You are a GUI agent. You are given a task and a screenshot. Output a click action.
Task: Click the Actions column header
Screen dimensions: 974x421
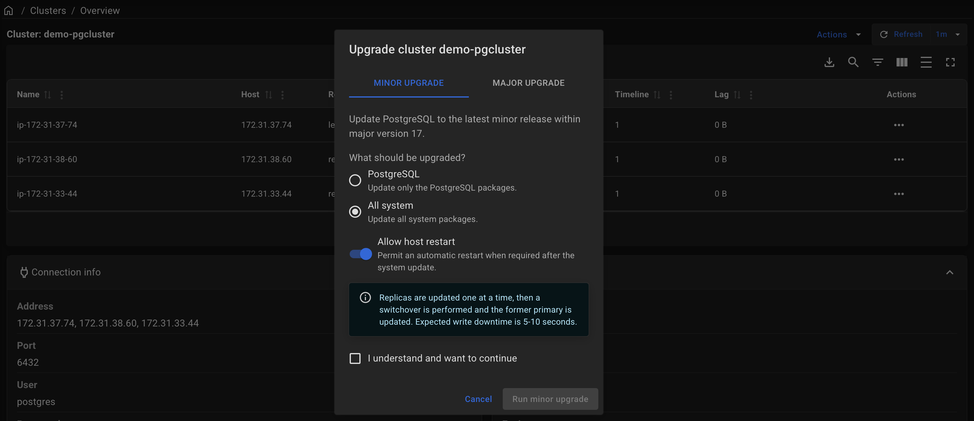click(x=901, y=95)
